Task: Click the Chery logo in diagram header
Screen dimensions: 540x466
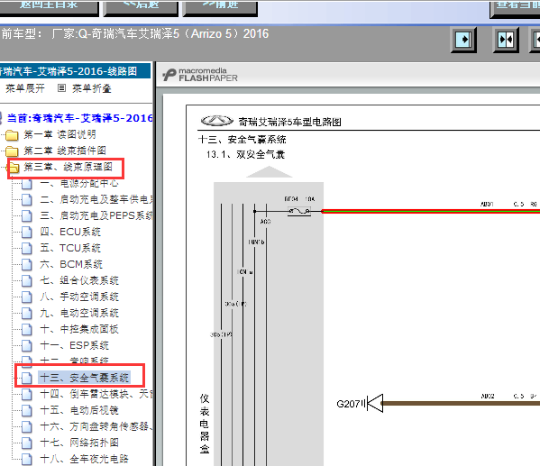Action: (217, 121)
